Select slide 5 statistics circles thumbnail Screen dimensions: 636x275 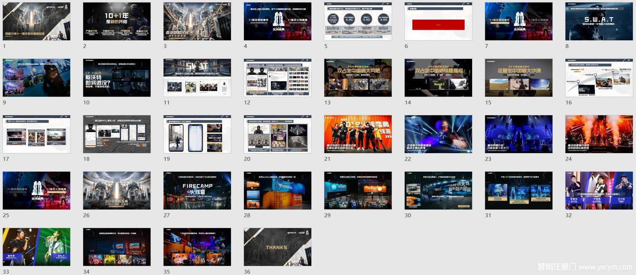tap(358, 21)
